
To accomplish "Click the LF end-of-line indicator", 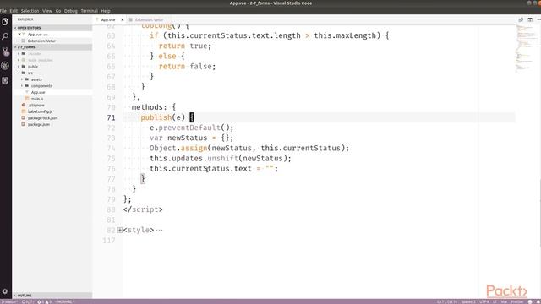I will click(495, 302).
